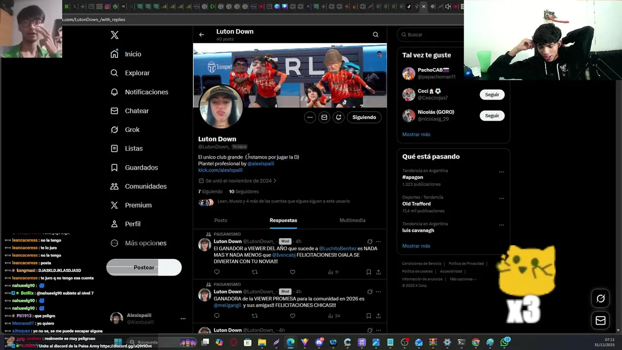Open Grok icon in sidebar

point(114,130)
